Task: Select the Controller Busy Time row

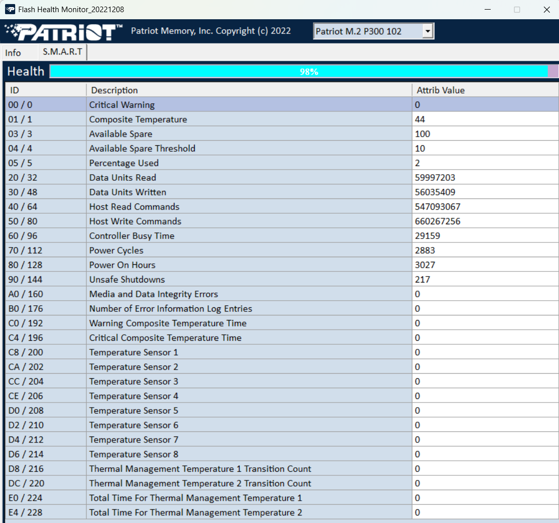Action: point(282,236)
